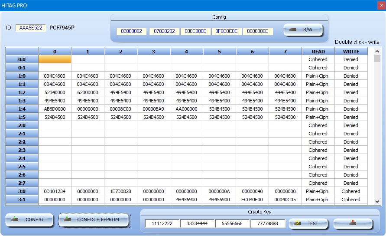Click config field 0000808E
Image resolution: width=386 pixels, height=236 pixels.
[257, 31]
